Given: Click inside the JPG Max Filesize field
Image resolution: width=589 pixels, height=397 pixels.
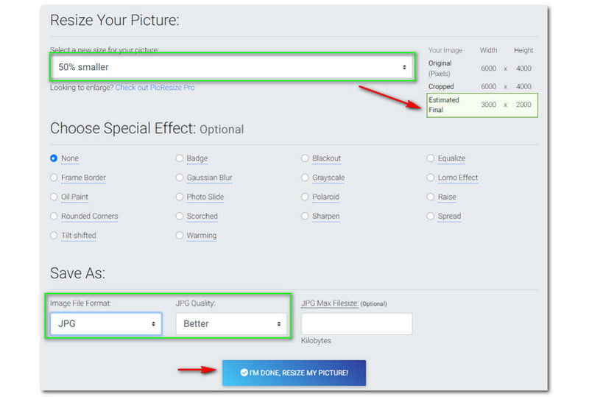Looking at the screenshot, I should [356, 323].
